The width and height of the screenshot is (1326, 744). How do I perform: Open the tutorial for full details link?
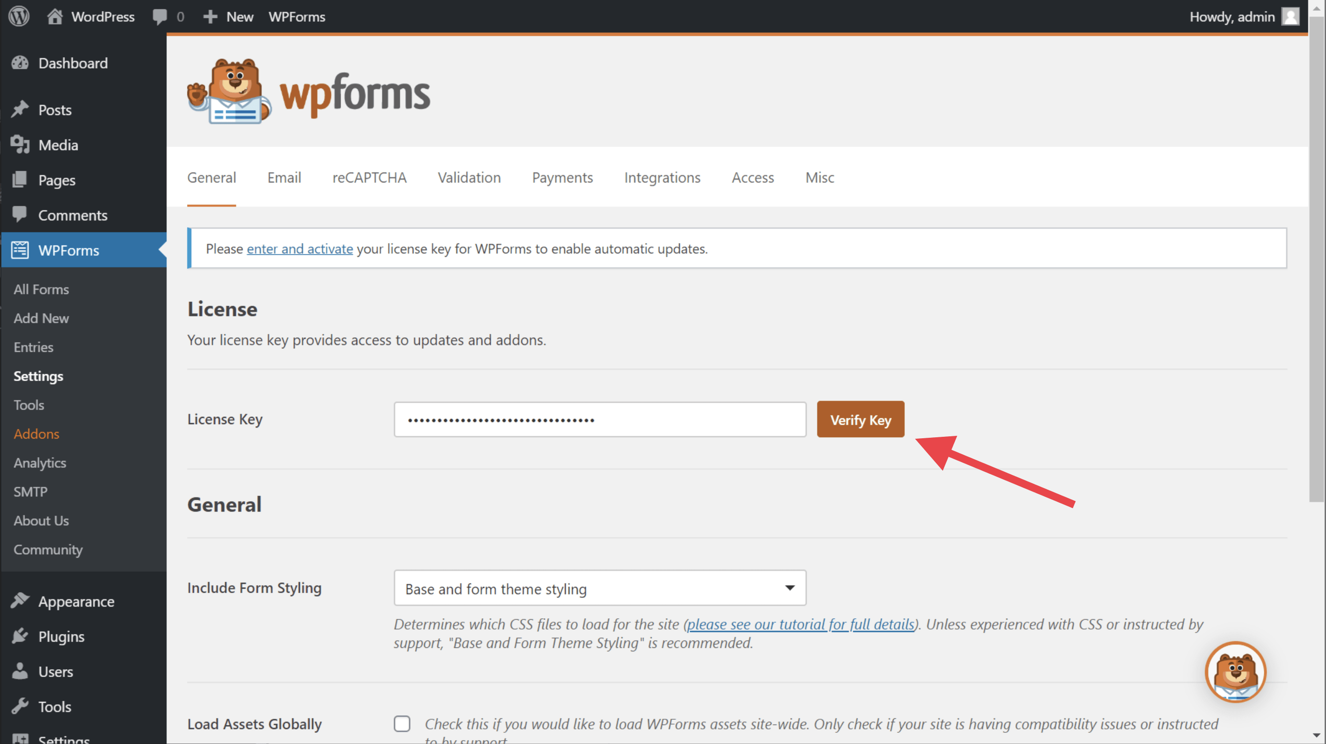point(800,624)
